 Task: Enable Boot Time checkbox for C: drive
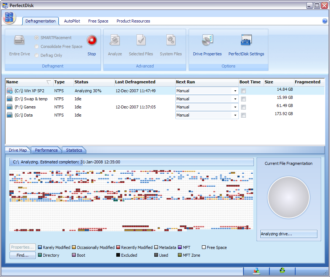coord(243,91)
